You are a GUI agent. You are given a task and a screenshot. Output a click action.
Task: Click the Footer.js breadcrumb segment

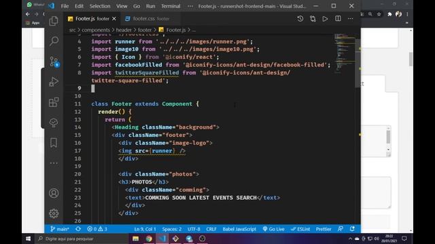[172, 30]
